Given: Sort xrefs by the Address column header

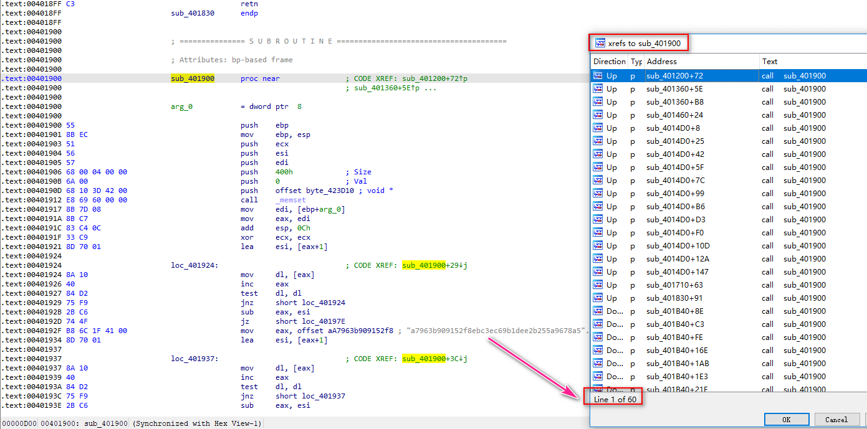Looking at the screenshot, I should pyautogui.click(x=701, y=61).
